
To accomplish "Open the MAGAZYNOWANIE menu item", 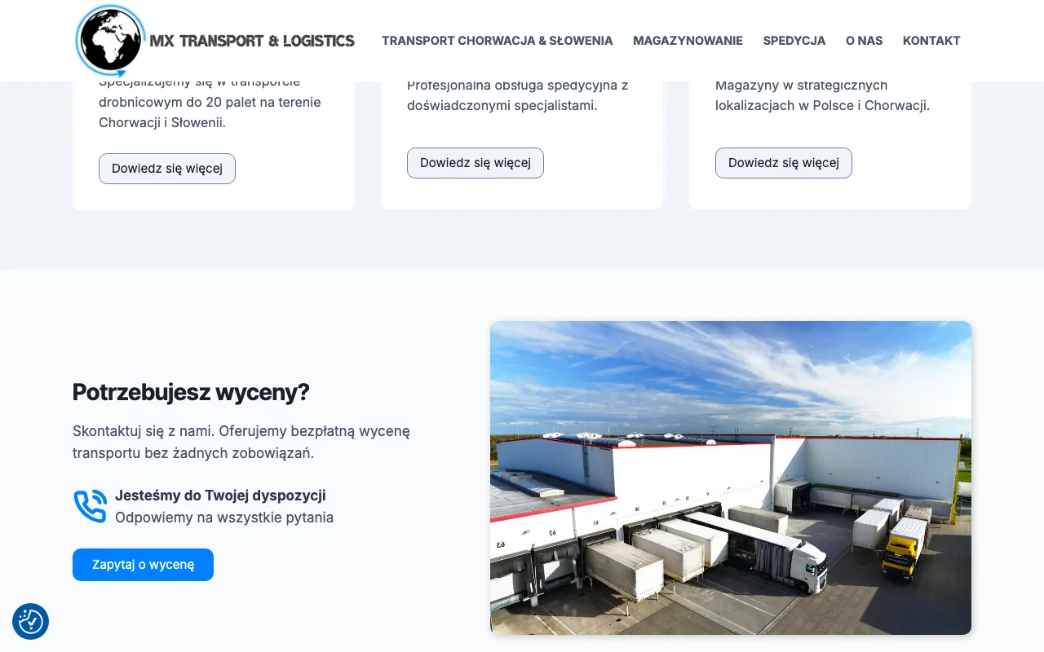I will [x=688, y=40].
